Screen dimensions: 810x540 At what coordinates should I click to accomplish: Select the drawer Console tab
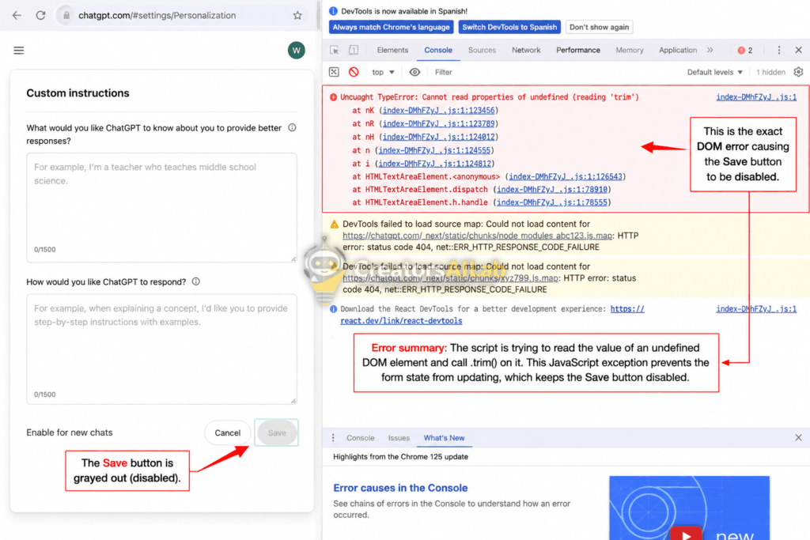[x=360, y=438]
